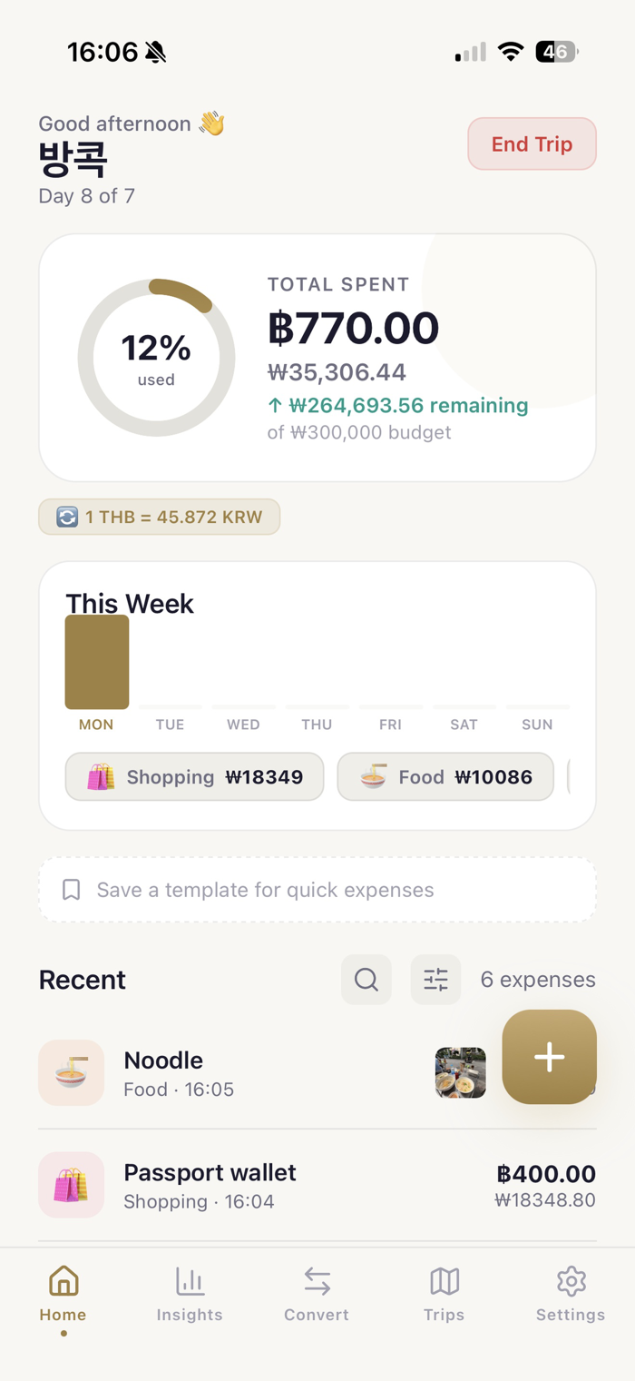Switch to the Insights tab

coord(190,1295)
